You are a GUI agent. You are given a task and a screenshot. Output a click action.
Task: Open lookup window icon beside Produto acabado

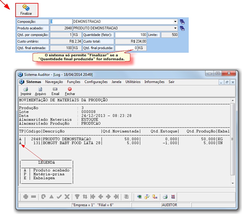click(x=182, y=28)
